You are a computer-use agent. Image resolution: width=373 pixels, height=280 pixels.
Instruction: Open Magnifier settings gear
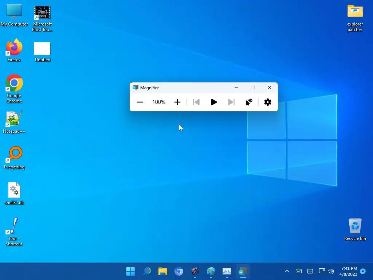point(268,102)
